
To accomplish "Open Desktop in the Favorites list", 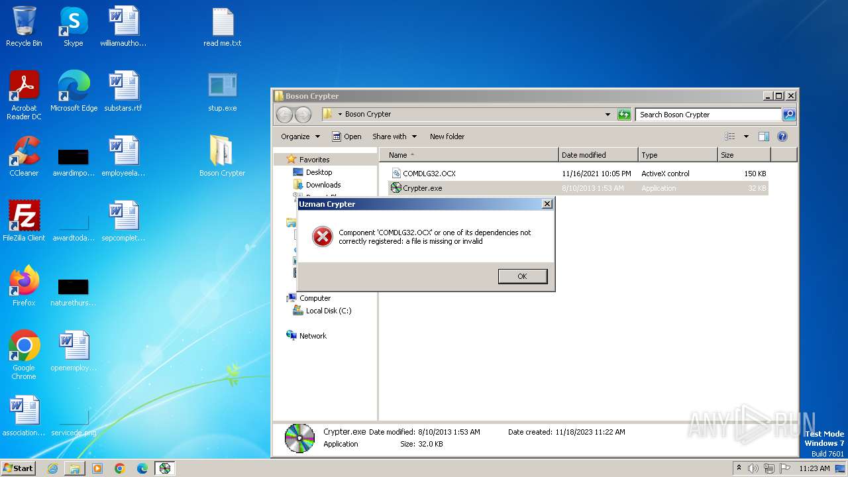I will pyautogui.click(x=319, y=172).
